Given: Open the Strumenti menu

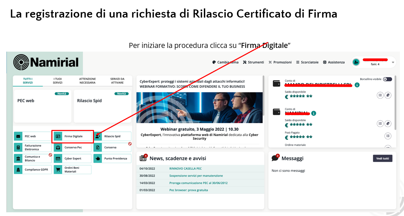Looking at the screenshot, I should point(253,62).
